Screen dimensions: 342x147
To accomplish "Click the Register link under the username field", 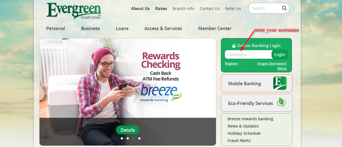I will coord(232,63).
